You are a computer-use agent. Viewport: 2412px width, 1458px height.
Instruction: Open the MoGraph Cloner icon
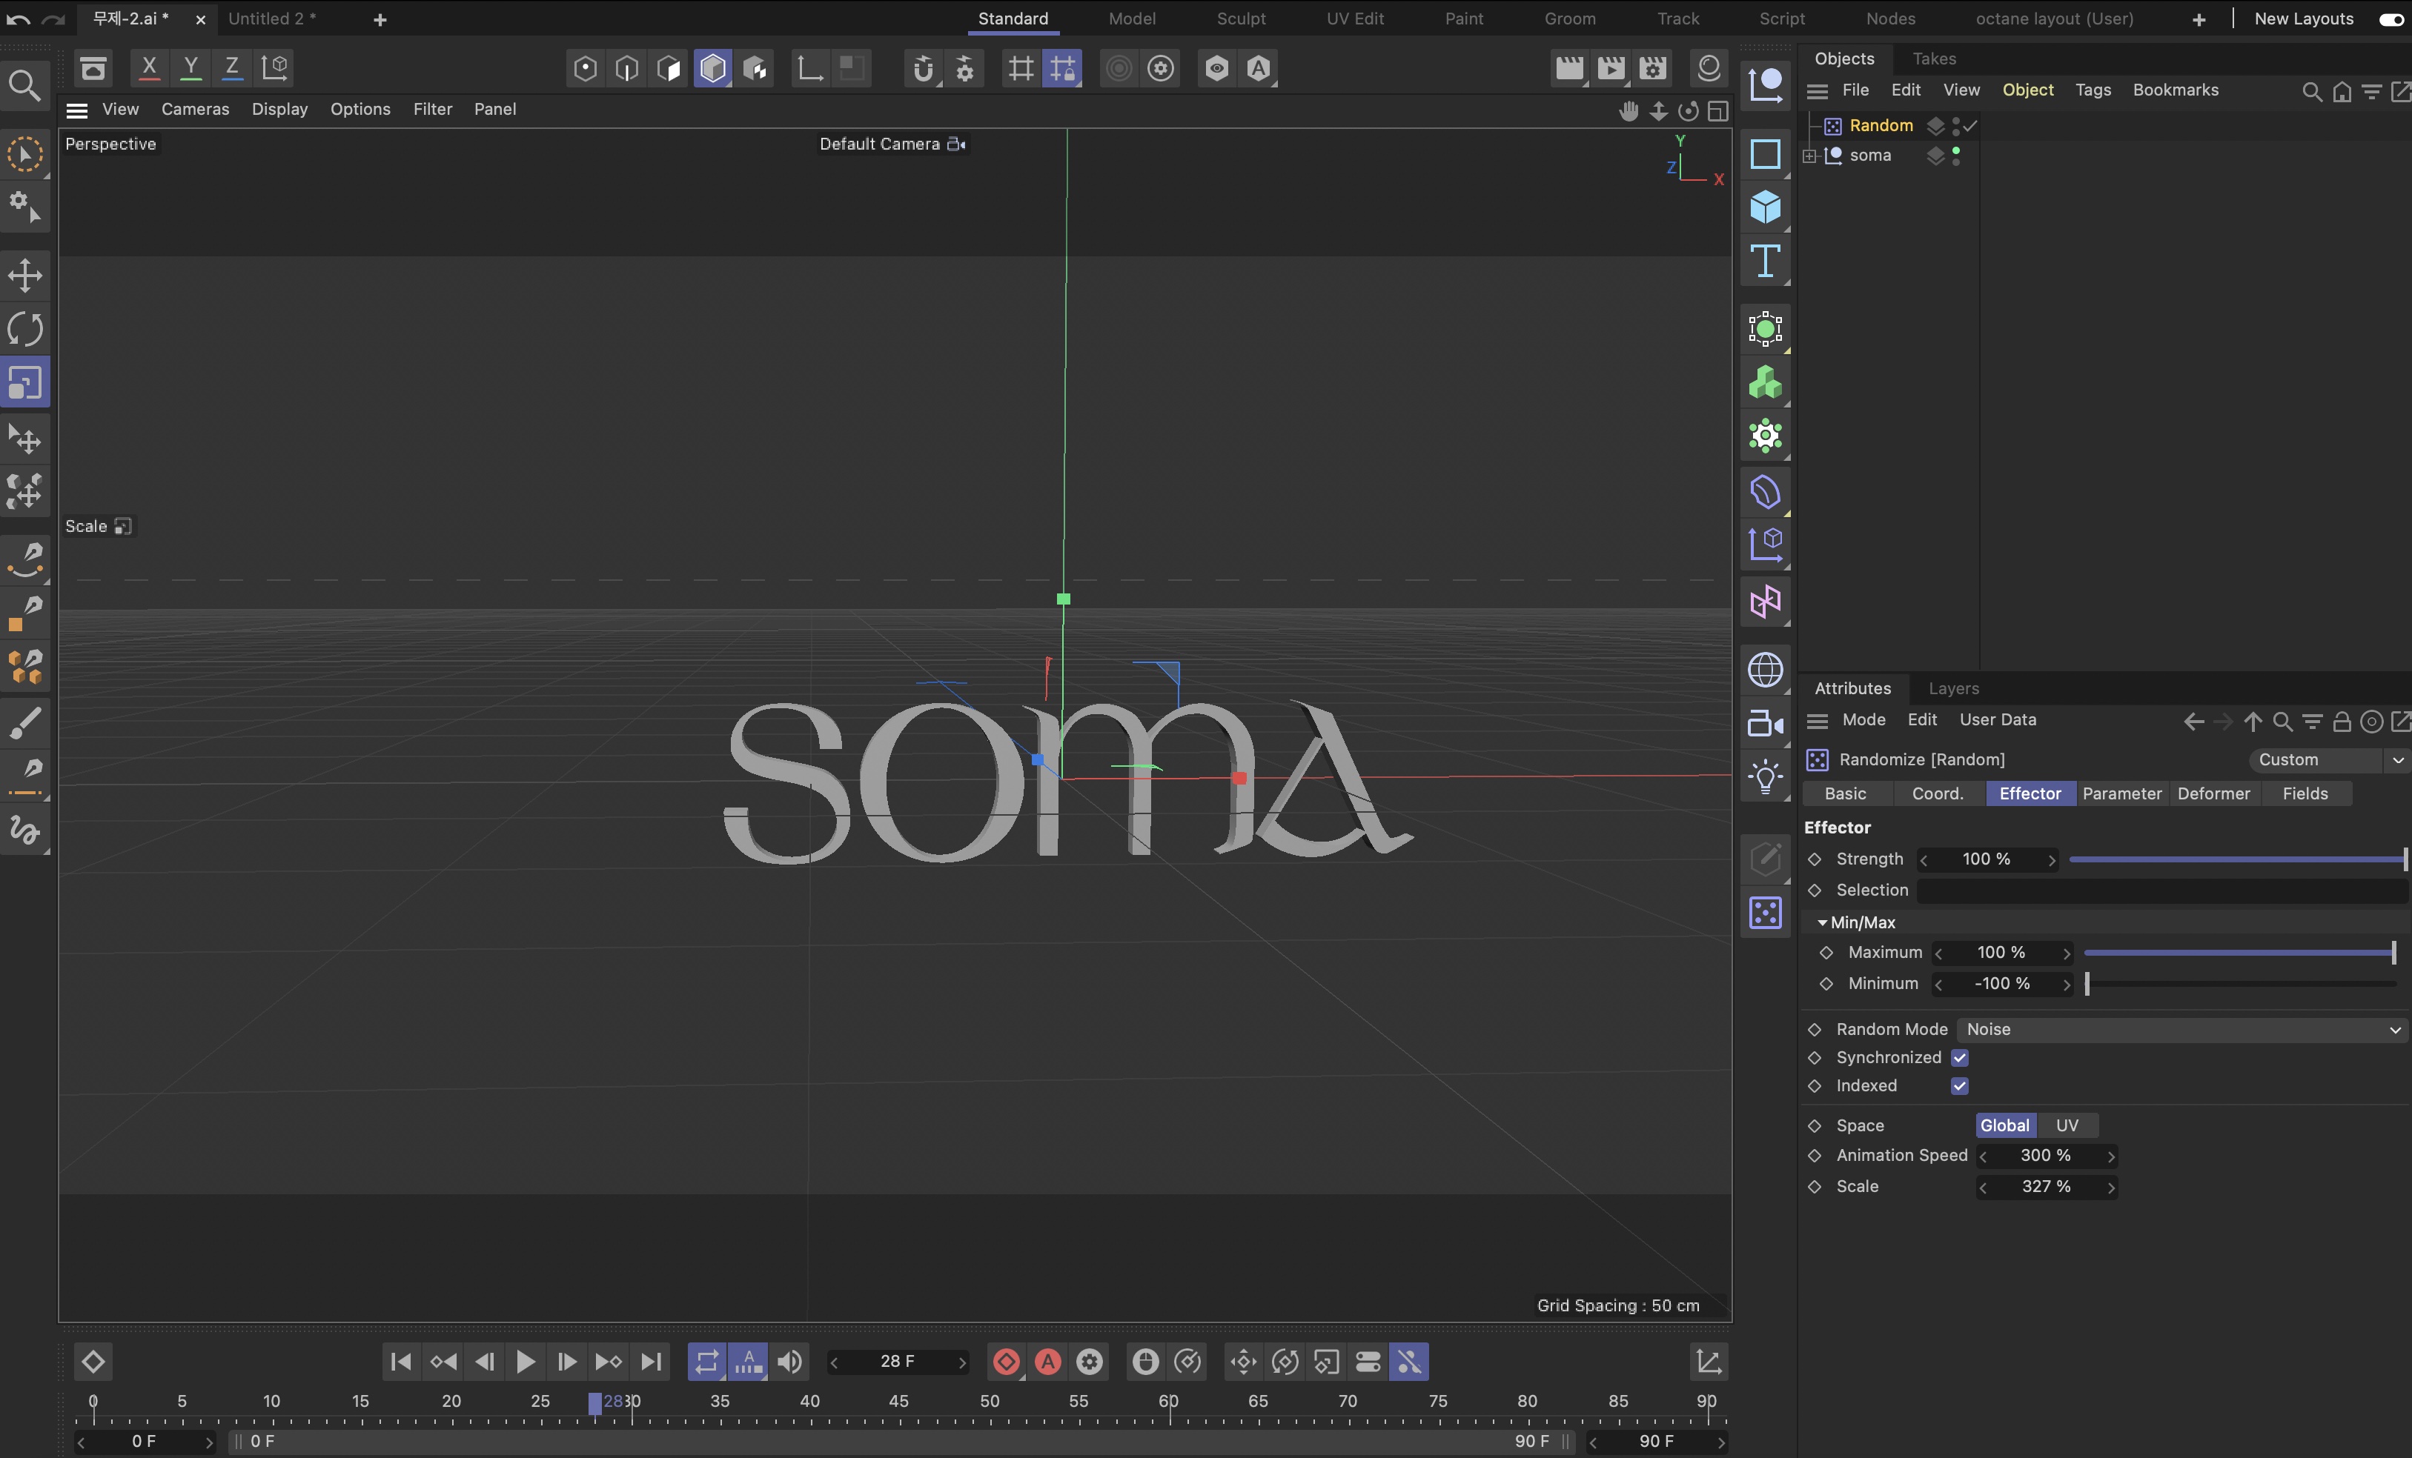(x=1765, y=382)
